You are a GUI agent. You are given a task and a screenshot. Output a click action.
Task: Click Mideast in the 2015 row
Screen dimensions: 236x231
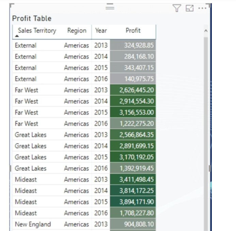(26, 202)
